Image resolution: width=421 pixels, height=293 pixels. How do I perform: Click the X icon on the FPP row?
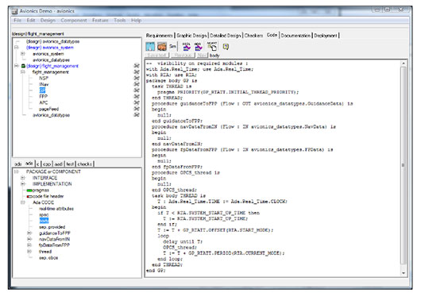(x=137, y=97)
